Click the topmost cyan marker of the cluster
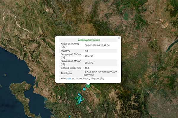 tap(79, 94)
